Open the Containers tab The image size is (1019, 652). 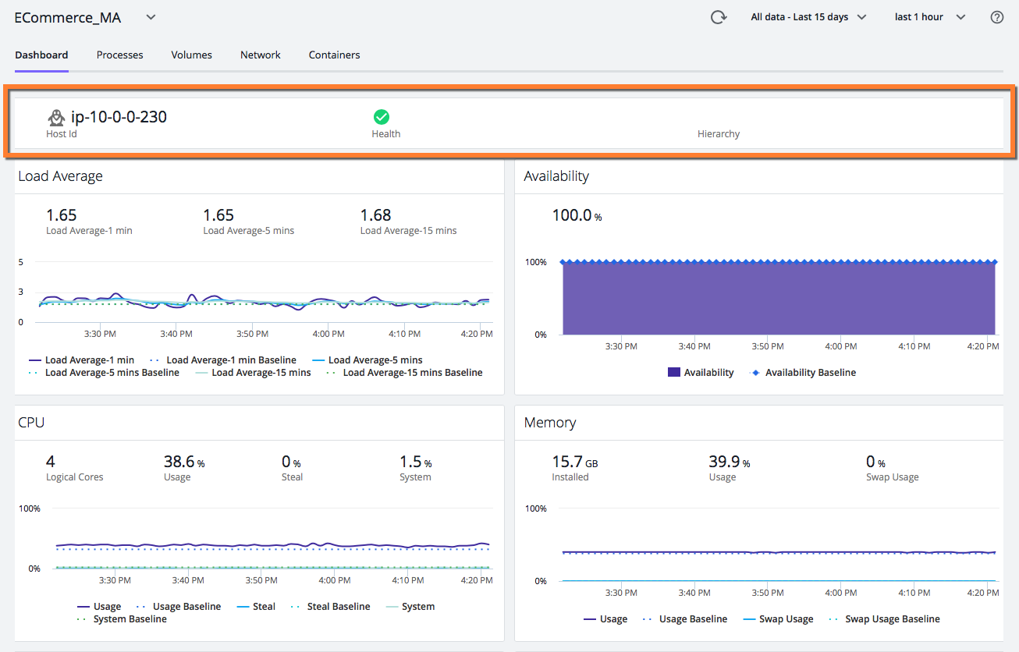334,55
